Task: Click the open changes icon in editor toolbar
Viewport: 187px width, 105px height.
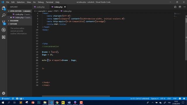Action: point(175,7)
